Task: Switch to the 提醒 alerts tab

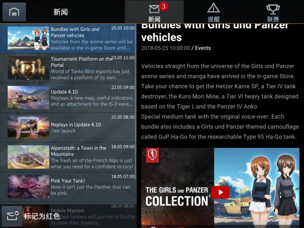Action: (214, 12)
